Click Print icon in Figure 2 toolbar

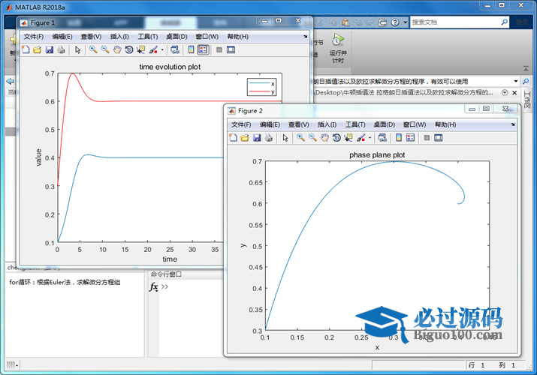click(269, 138)
